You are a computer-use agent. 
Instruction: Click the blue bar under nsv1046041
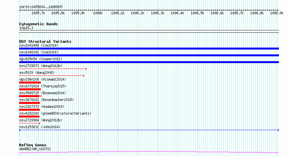point(149,55)
